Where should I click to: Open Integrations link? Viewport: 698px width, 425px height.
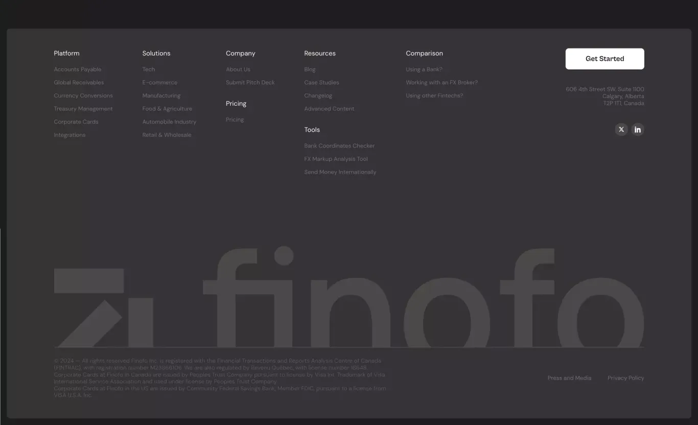(x=69, y=135)
